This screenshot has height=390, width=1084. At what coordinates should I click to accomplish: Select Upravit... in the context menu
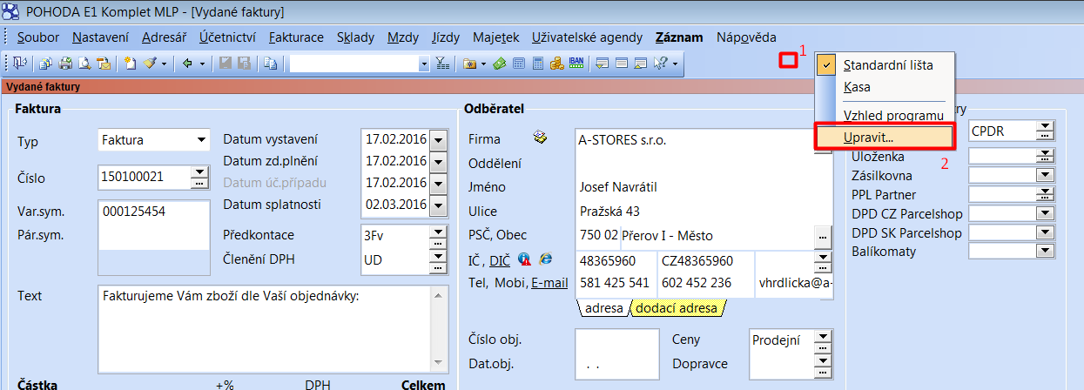pos(885,136)
